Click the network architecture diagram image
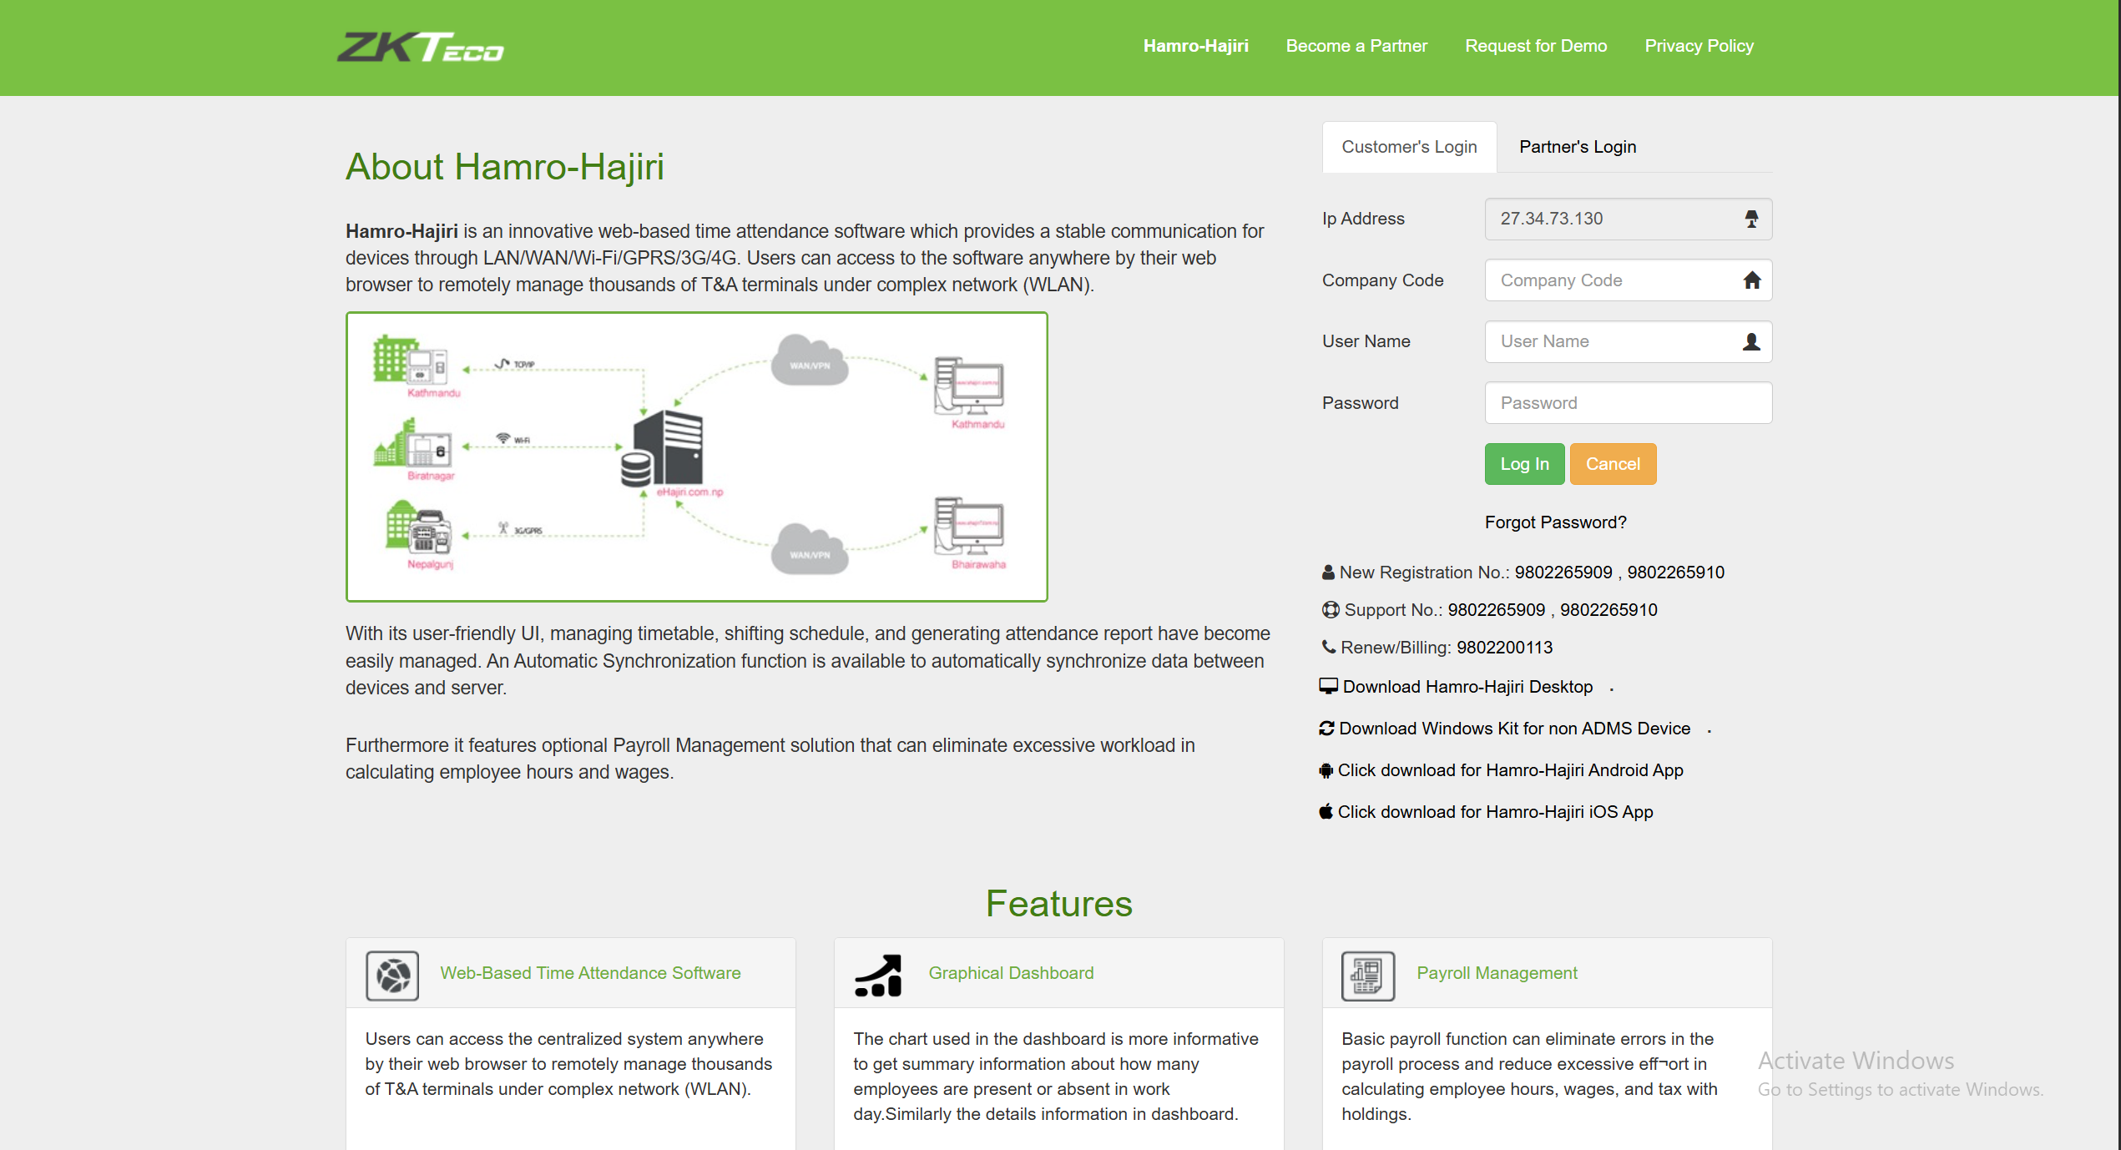The image size is (2121, 1150). (696, 456)
